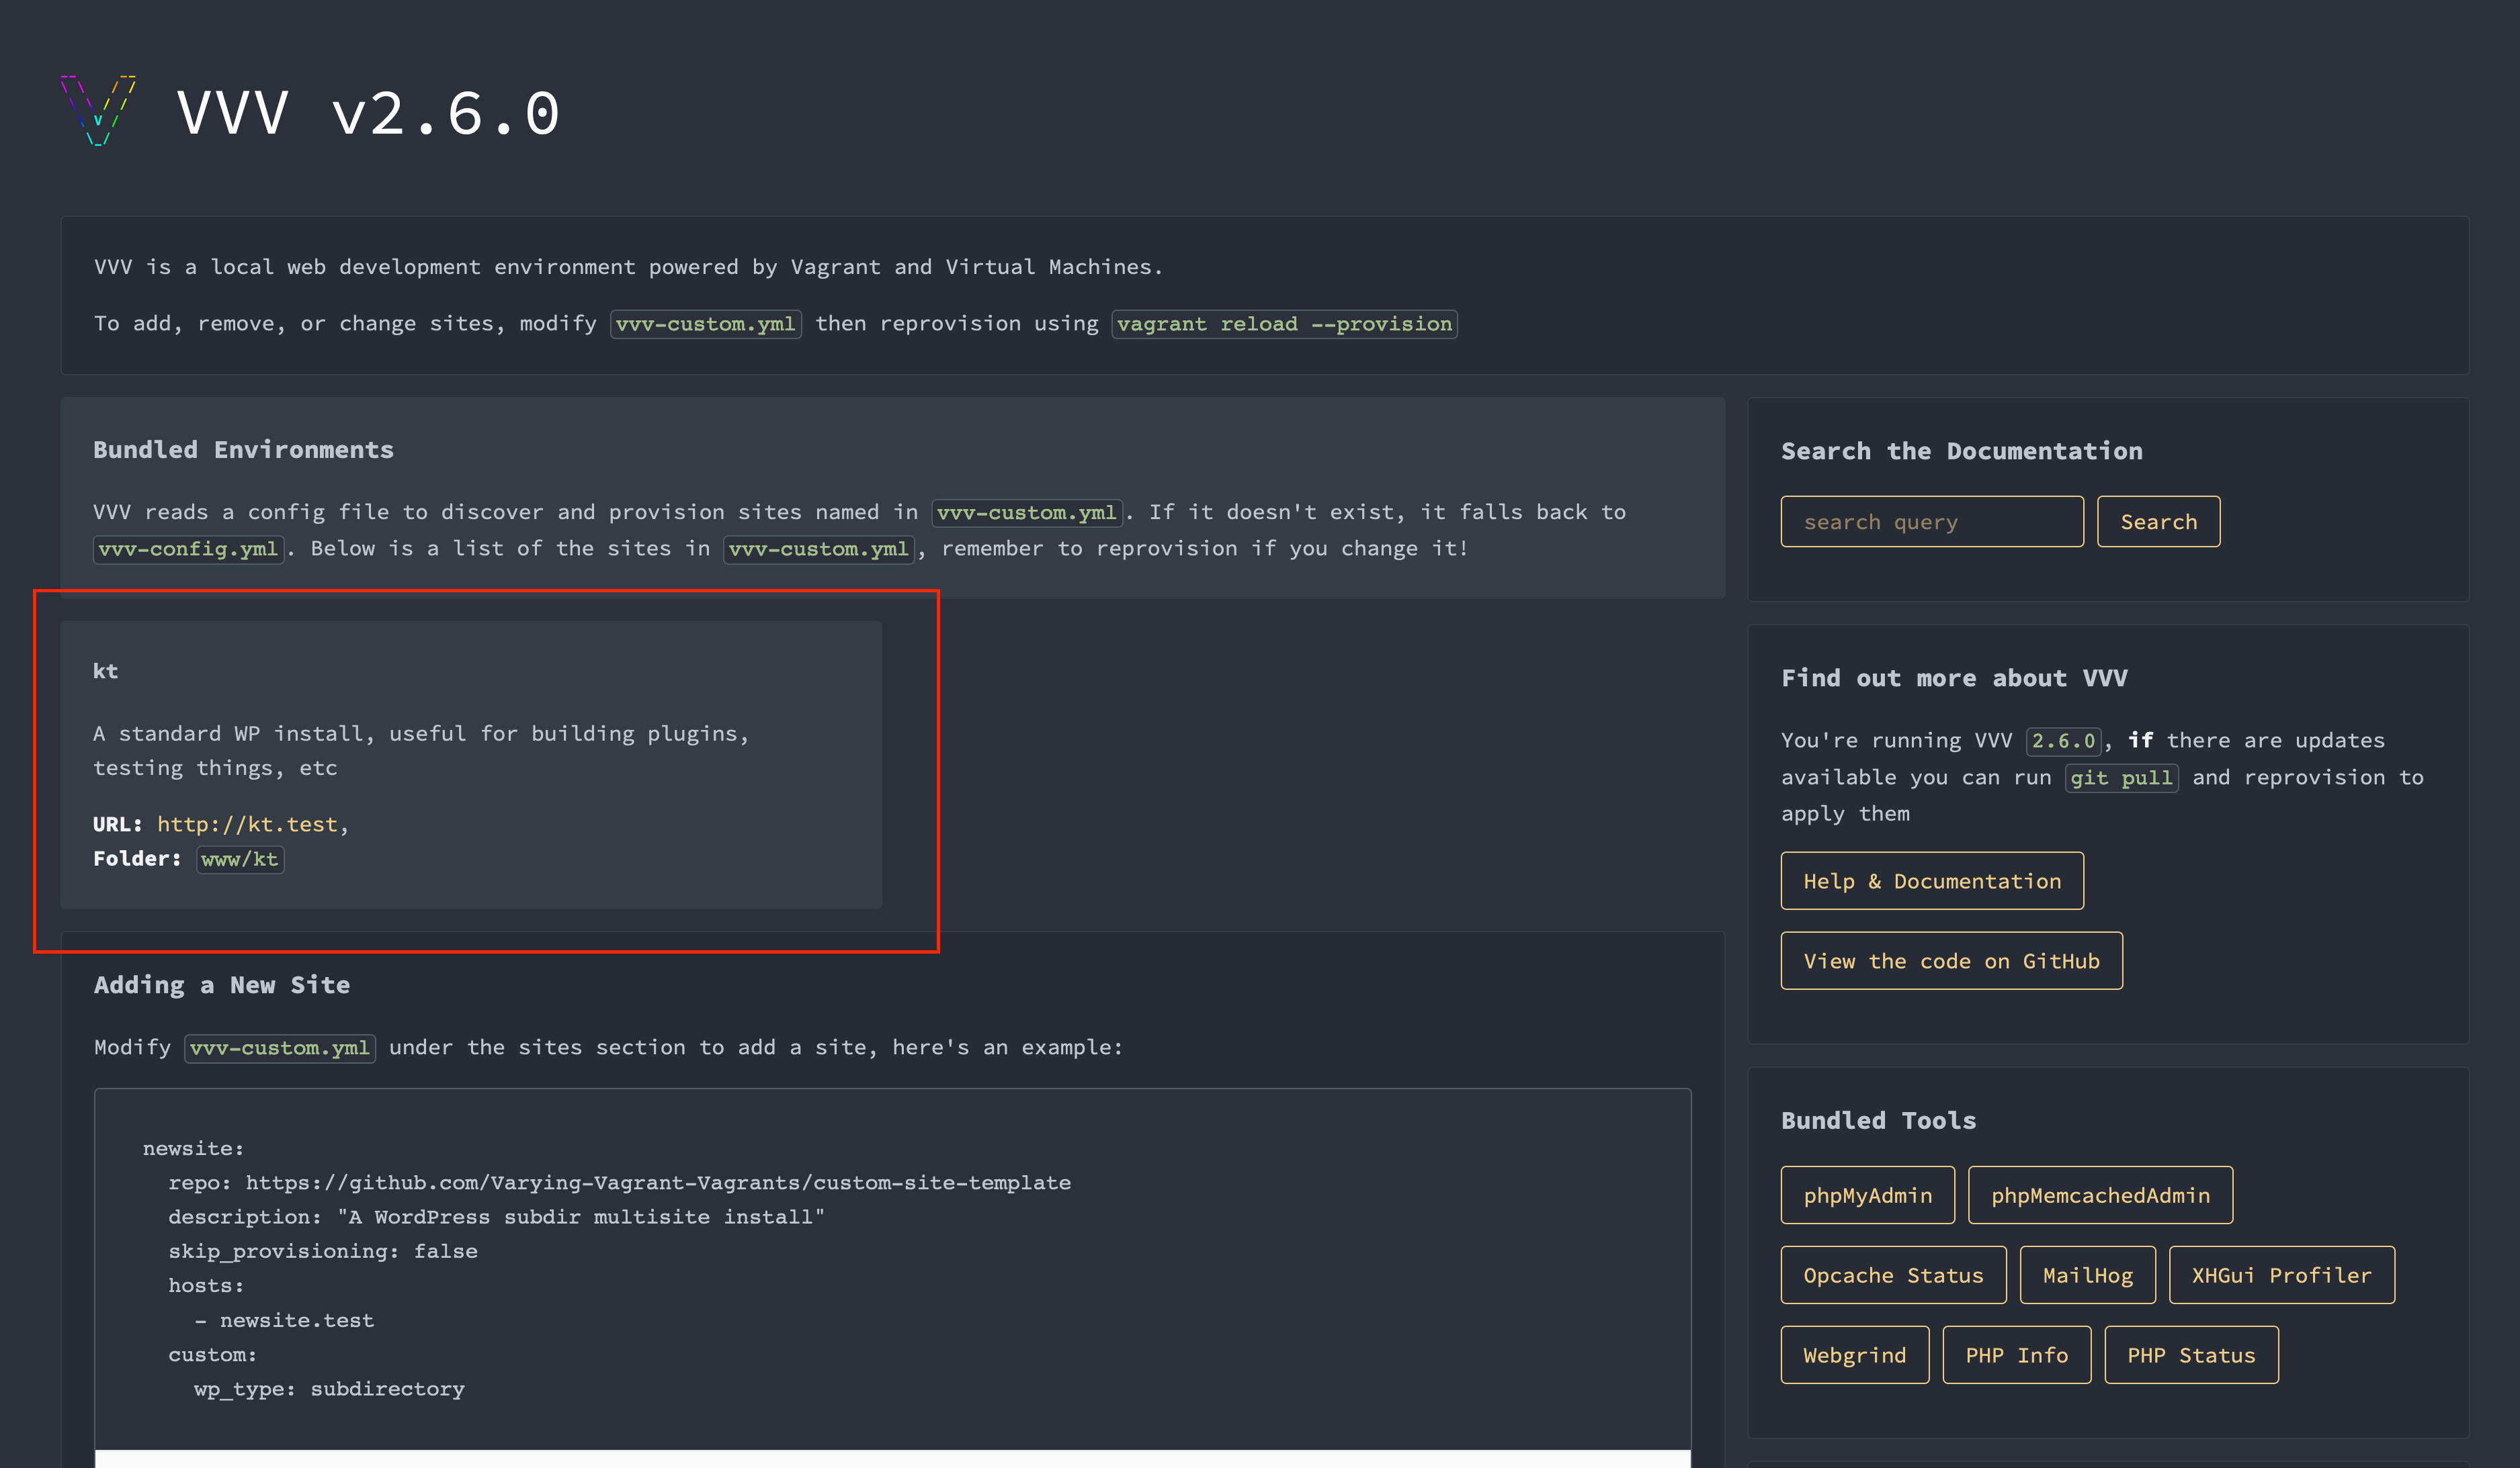This screenshot has width=2520, height=1468.
Task: Click the vagrant reload --provision code snippet
Action: tap(1283, 324)
